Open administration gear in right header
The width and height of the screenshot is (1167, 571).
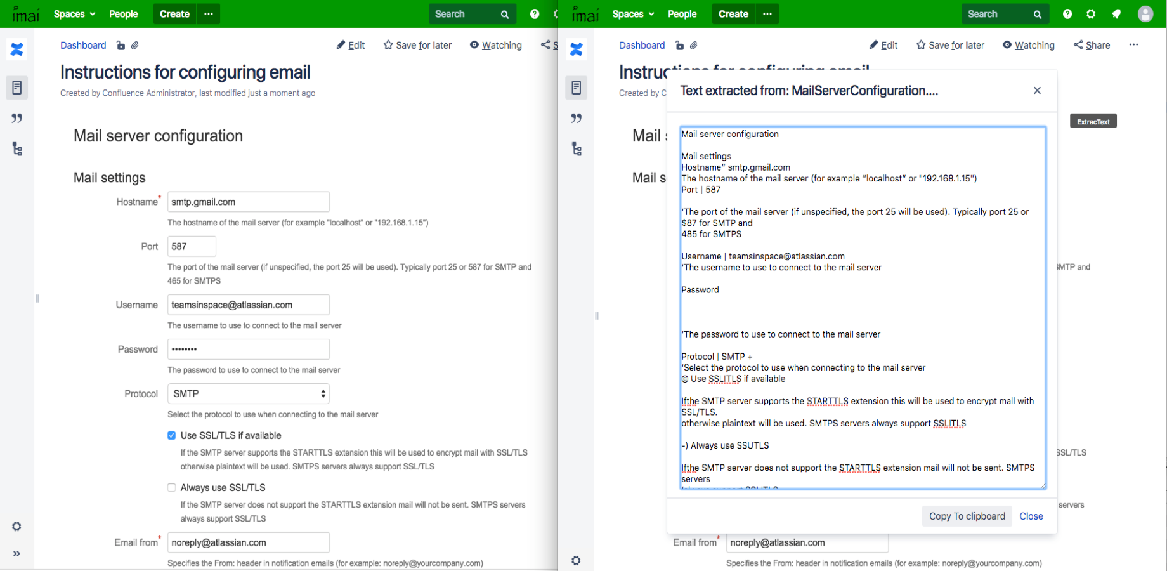click(x=1091, y=14)
